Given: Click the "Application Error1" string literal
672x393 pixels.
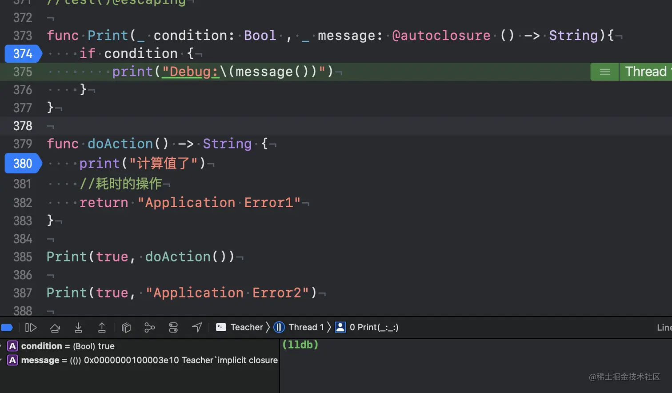Looking at the screenshot, I should point(219,203).
